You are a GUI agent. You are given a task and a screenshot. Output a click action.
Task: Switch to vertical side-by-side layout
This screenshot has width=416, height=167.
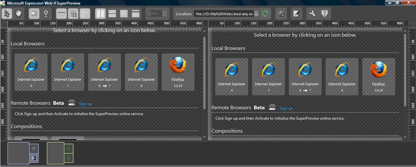click(x=101, y=14)
